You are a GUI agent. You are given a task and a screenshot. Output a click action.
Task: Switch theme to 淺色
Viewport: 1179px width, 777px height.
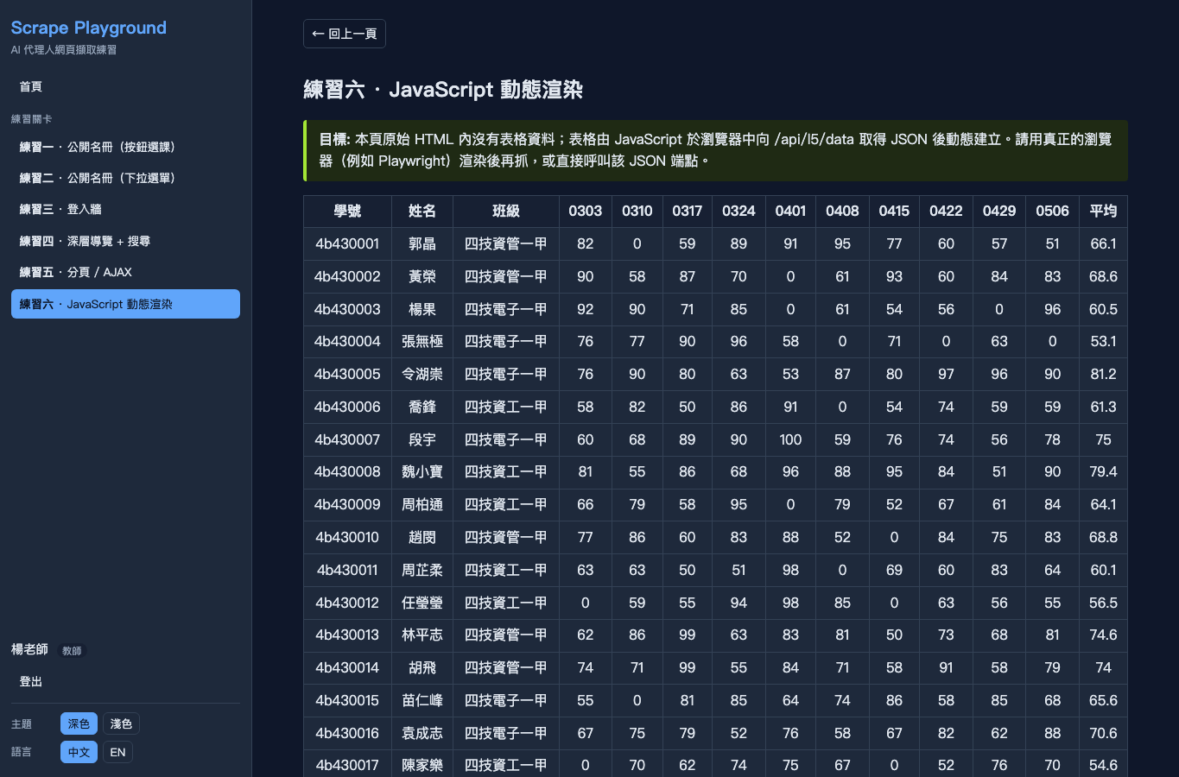(x=121, y=723)
